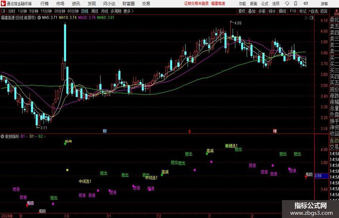Click the MA5: 3.71 value label
This screenshot has width=339, height=218.
50,18
